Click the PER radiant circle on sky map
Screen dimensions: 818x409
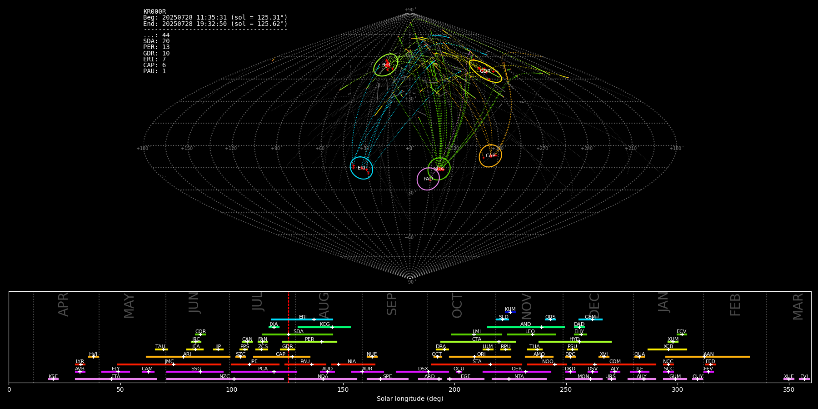click(386, 65)
